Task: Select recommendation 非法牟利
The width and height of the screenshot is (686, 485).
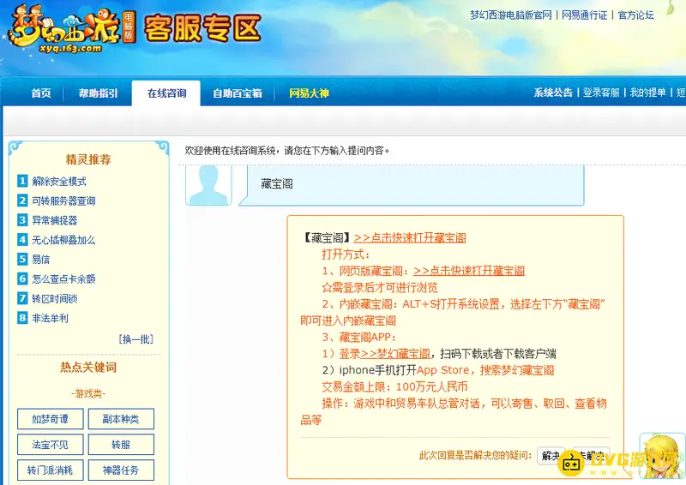Action: tap(50, 318)
